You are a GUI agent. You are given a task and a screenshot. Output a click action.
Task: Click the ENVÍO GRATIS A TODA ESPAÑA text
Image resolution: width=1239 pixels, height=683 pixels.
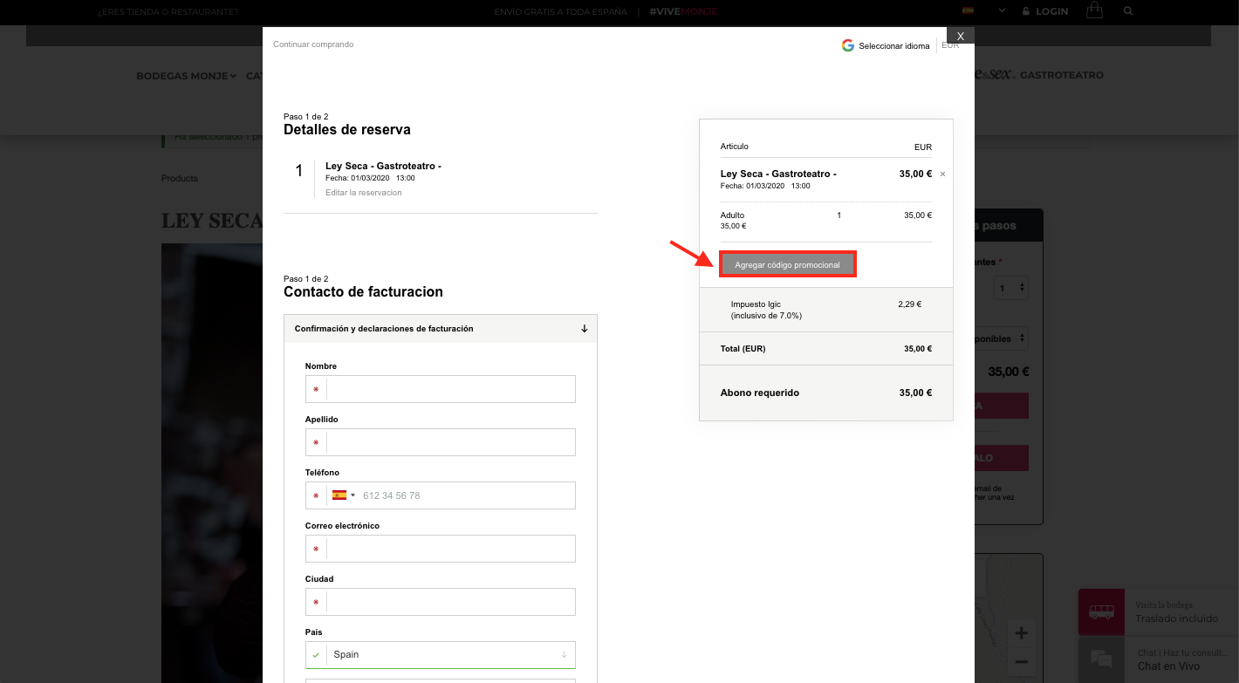coord(560,11)
